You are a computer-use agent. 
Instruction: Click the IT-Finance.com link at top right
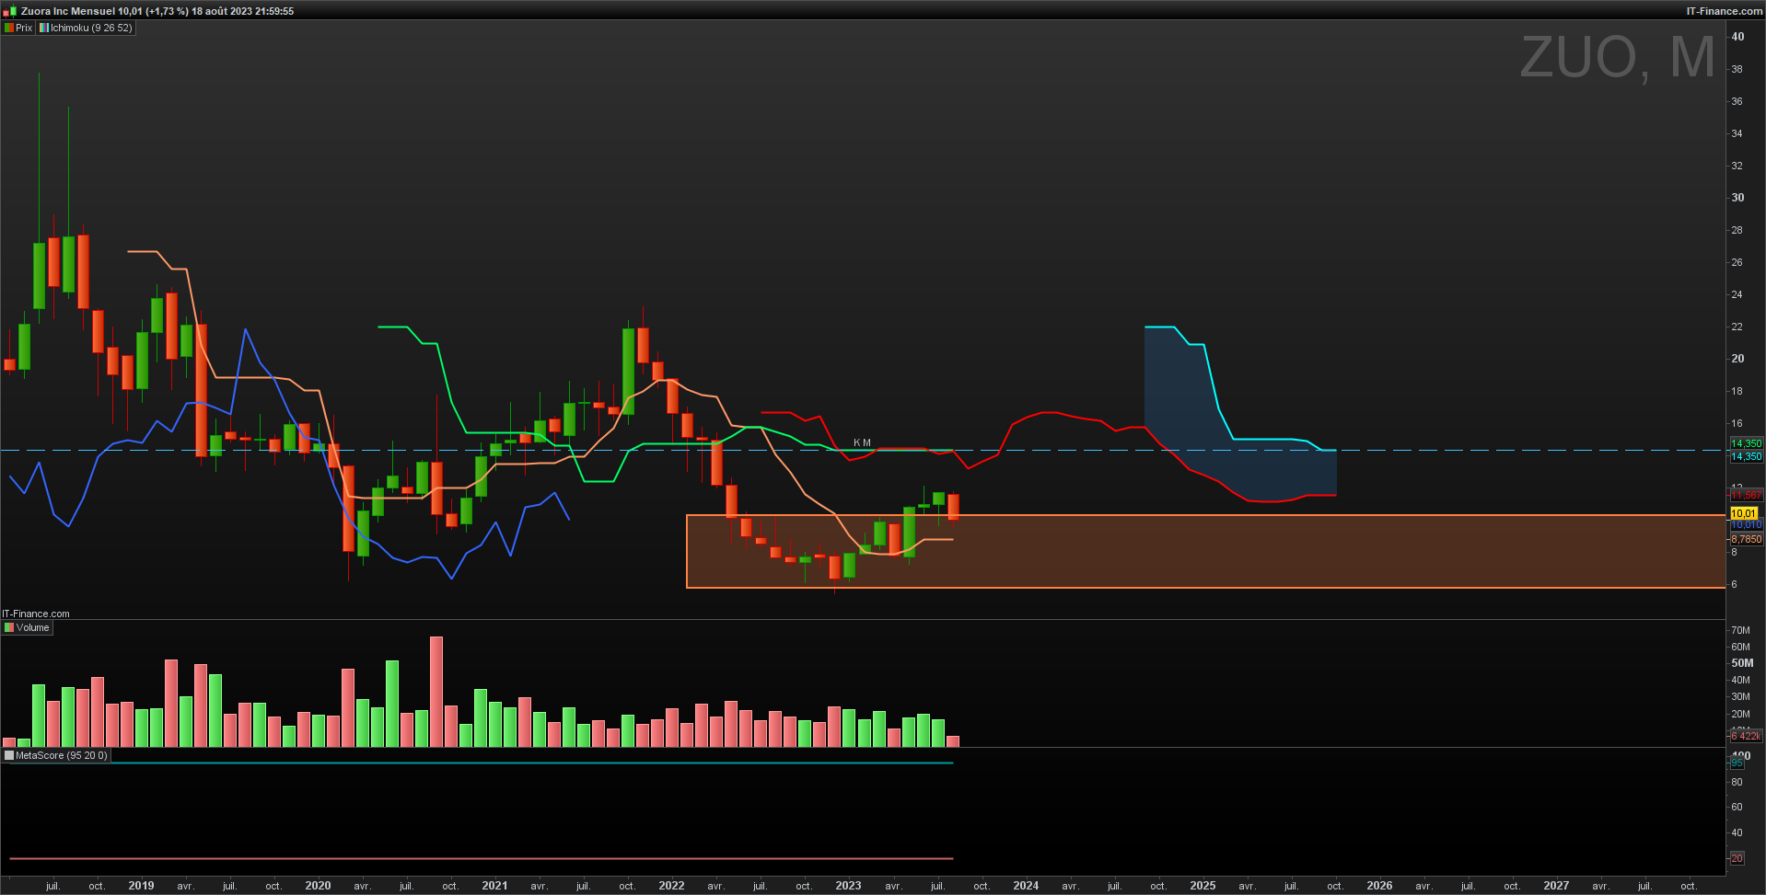pos(1724,11)
